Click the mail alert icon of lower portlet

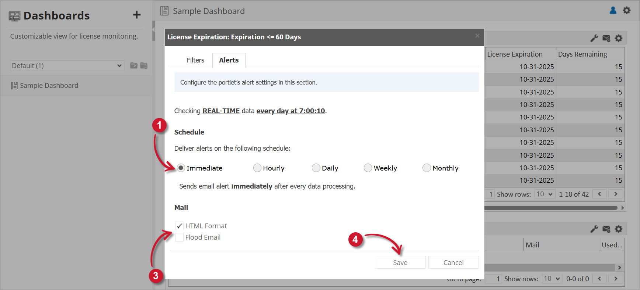(x=606, y=229)
